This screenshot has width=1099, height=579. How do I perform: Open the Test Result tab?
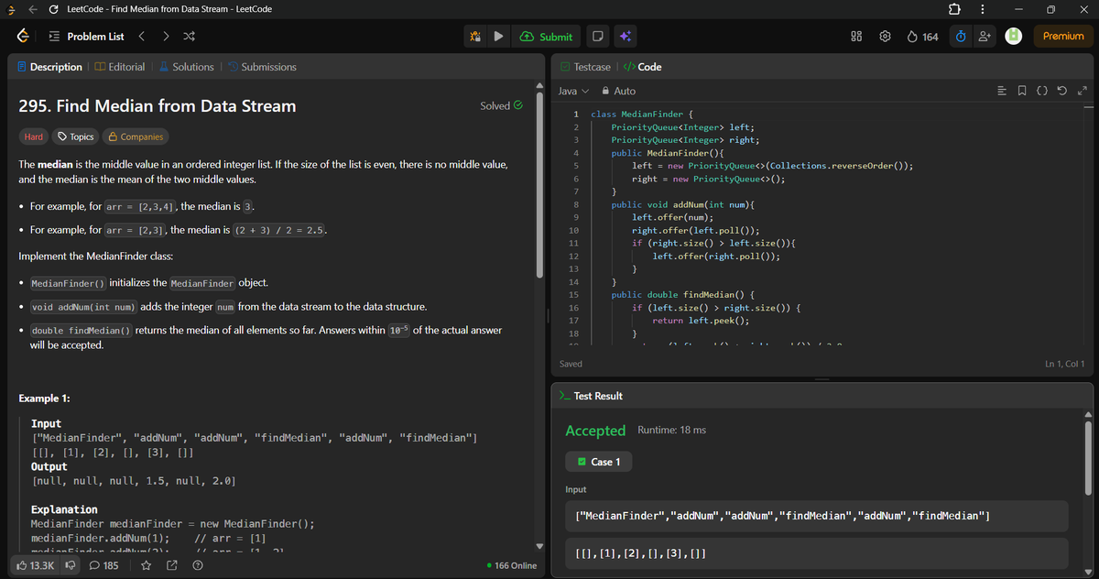tap(590, 396)
